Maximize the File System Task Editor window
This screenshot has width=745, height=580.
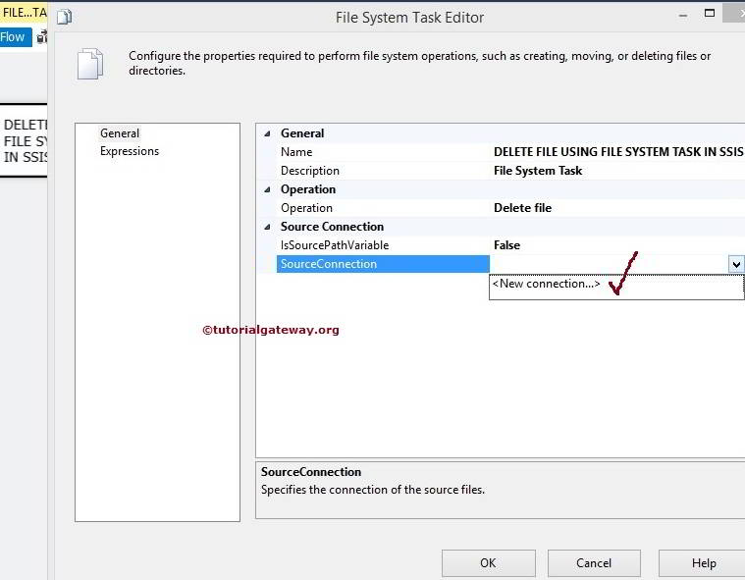click(710, 14)
